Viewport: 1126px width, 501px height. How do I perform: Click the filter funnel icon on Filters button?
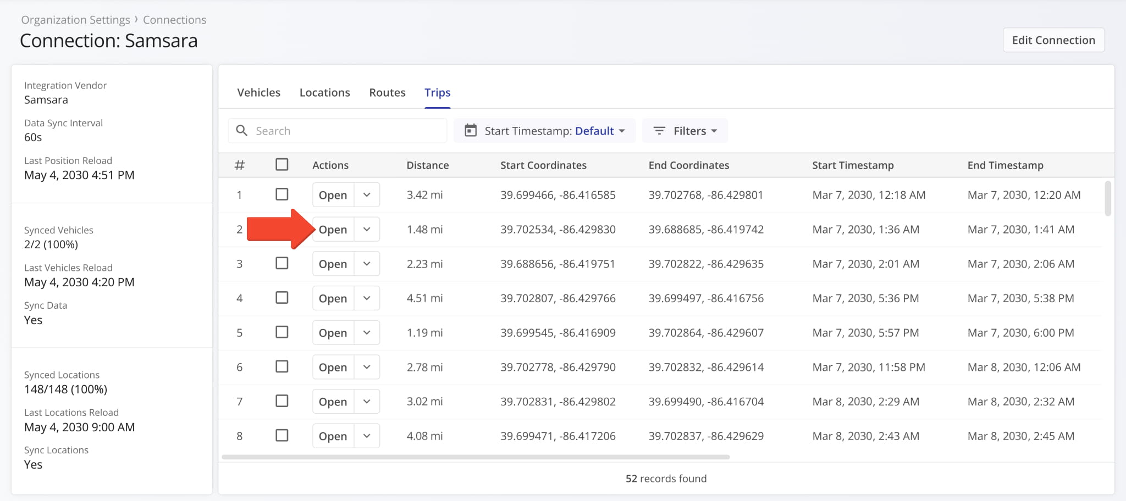pos(659,131)
